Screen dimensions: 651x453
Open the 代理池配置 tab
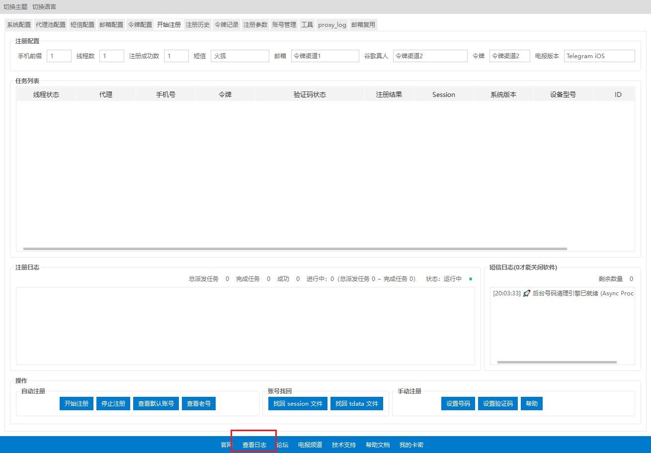coord(51,24)
